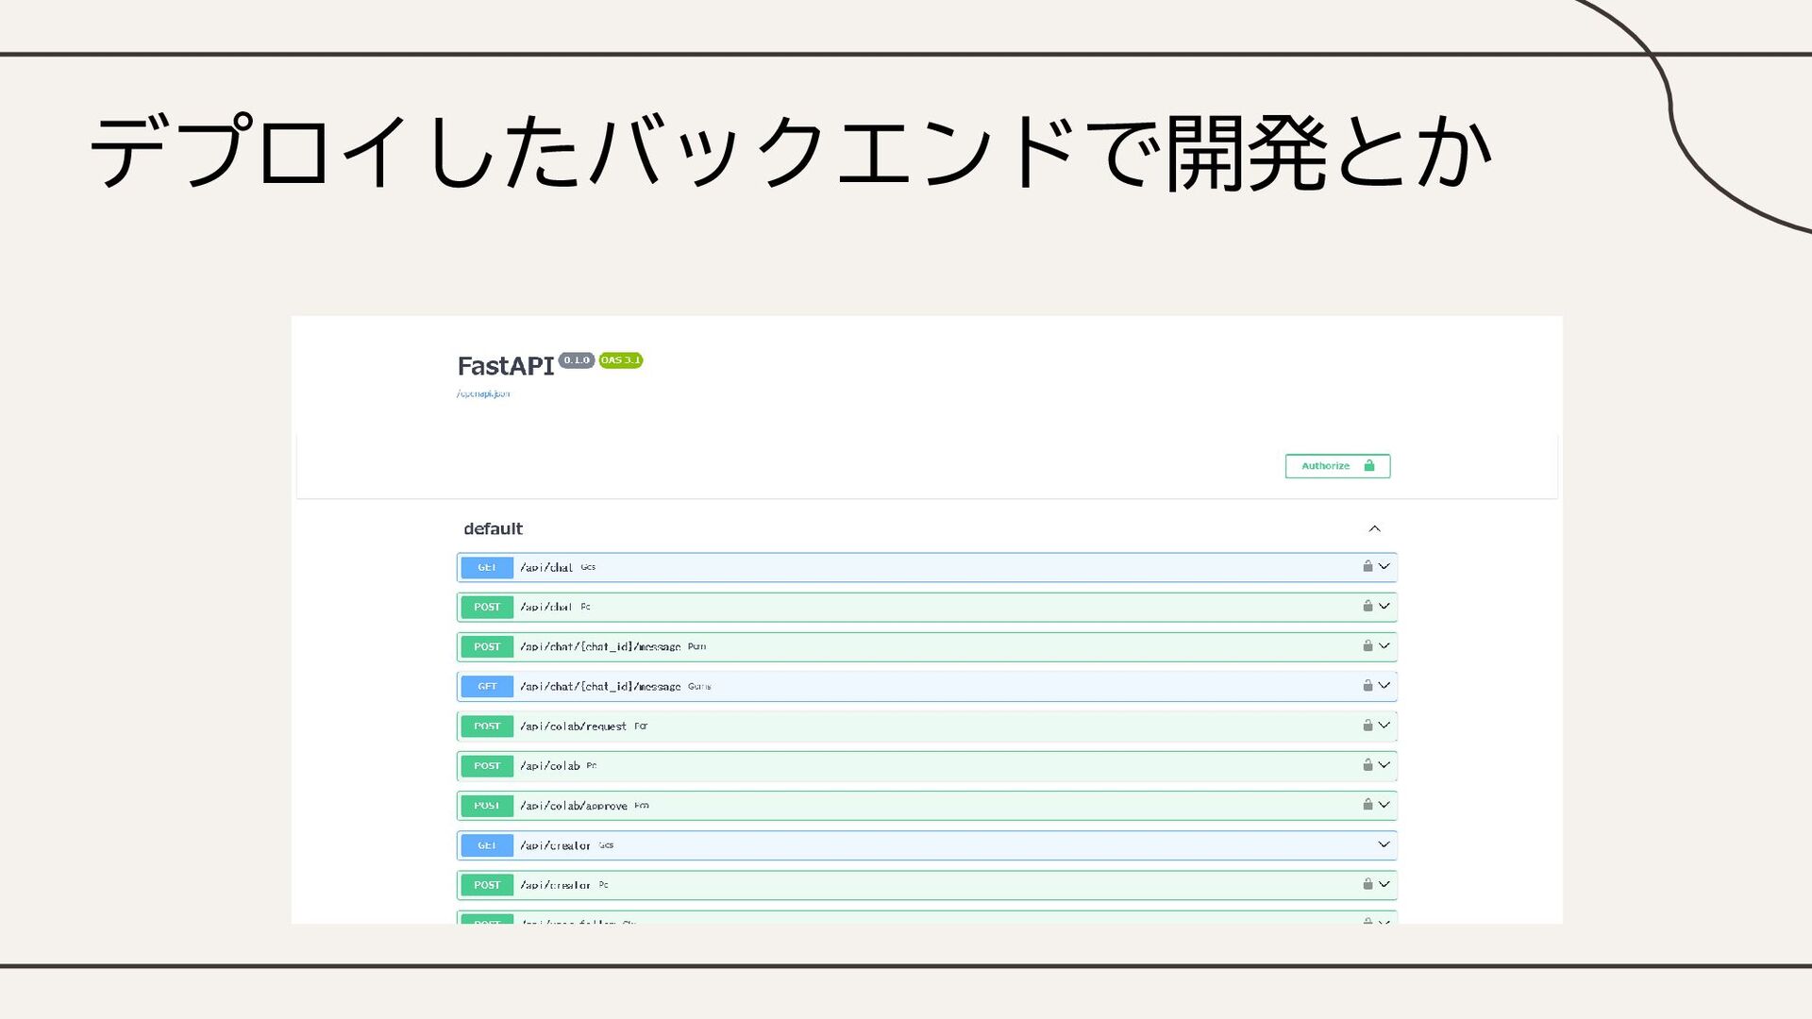The height and width of the screenshot is (1019, 1812).
Task: Expand POST /api/colab/approve chevron arrow
Action: click(1384, 805)
